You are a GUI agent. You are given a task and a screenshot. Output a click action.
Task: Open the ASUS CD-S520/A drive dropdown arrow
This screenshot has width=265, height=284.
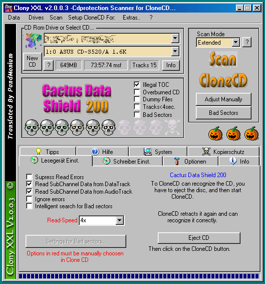pos(175,52)
